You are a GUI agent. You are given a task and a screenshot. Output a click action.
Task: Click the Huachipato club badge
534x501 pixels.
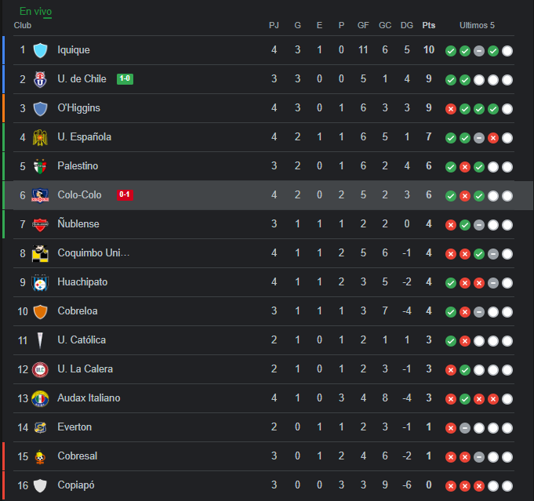(40, 282)
